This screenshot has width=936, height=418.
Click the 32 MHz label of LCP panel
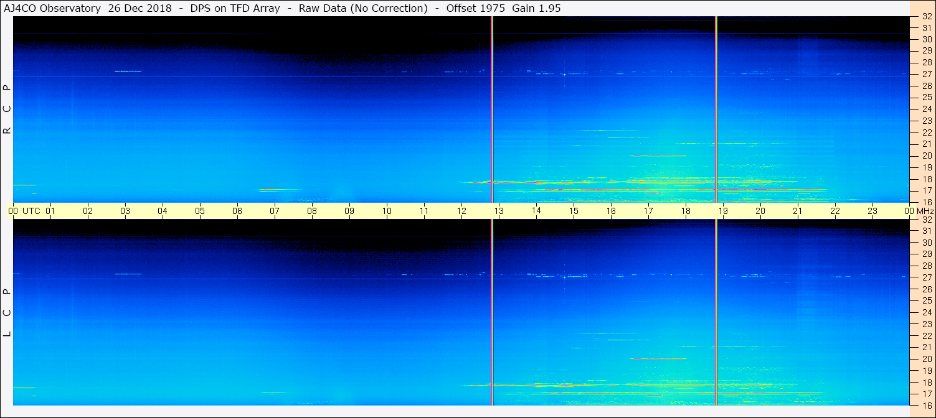927,220
